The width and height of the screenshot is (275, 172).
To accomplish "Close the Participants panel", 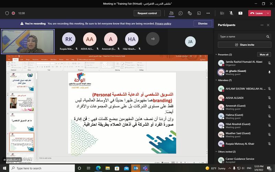I will click(268, 25).
